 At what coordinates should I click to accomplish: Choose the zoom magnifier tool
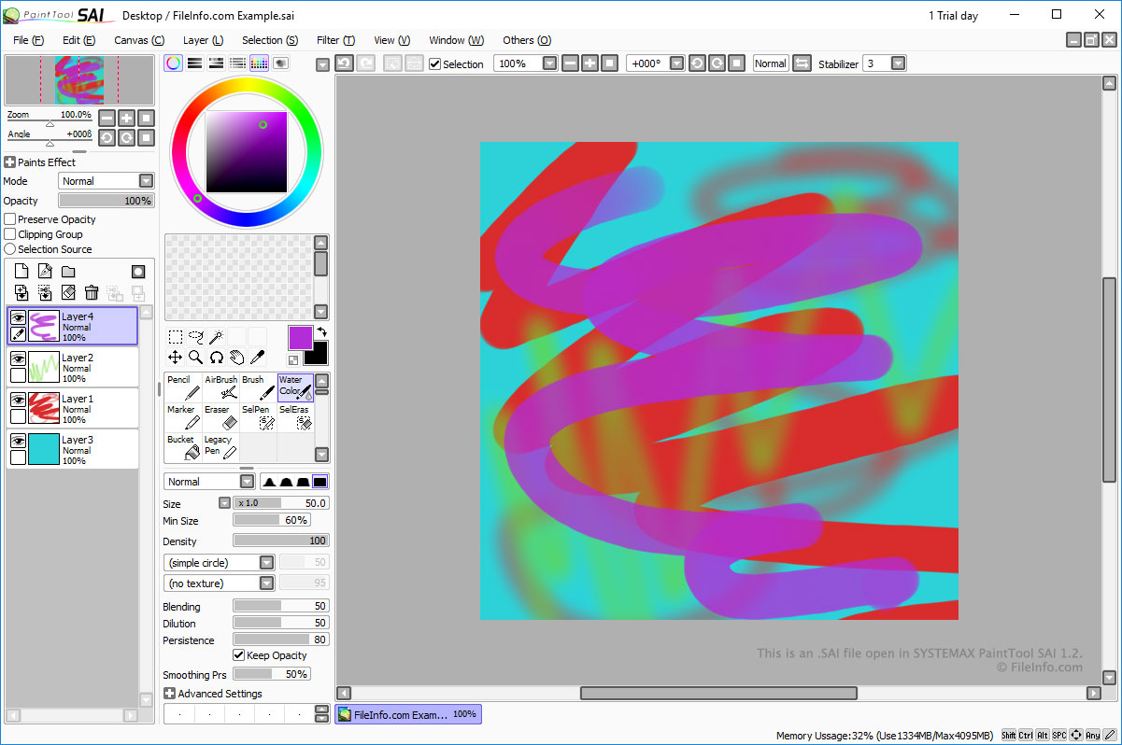pyautogui.click(x=195, y=357)
